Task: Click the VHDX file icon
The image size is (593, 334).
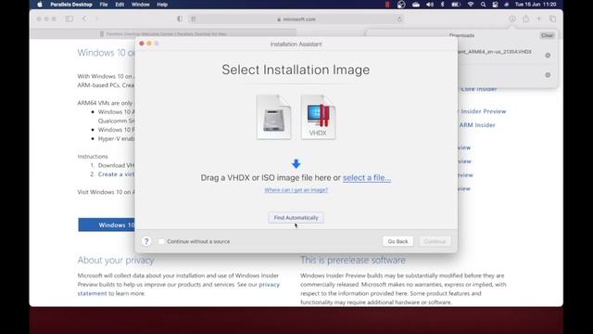Action: point(318,117)
